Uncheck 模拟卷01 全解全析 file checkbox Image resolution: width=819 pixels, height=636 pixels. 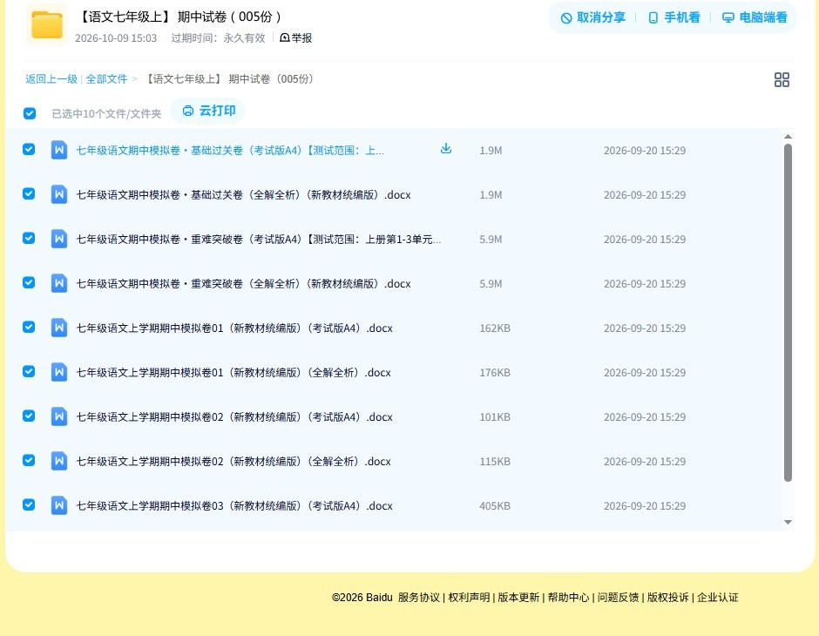pyautogui.click(x=29, y=371)
